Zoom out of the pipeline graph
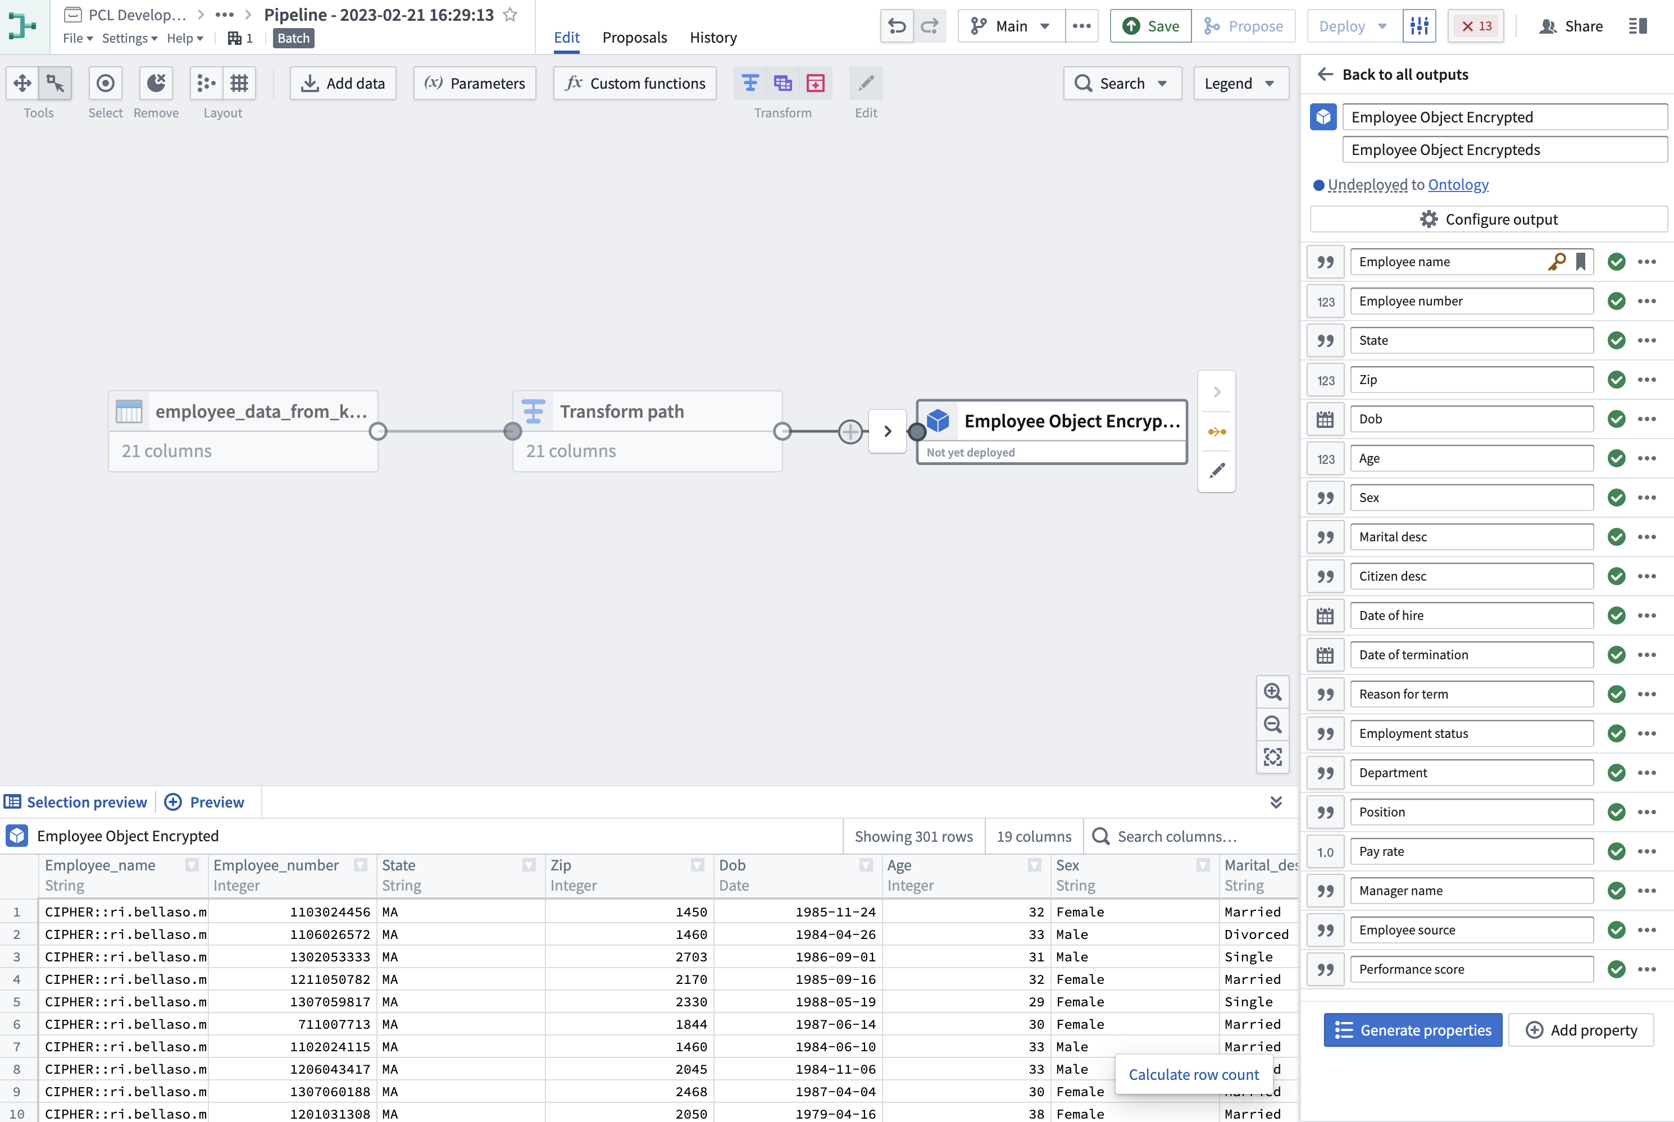Screen dimensions: 1674x1122 [1272, 724]
